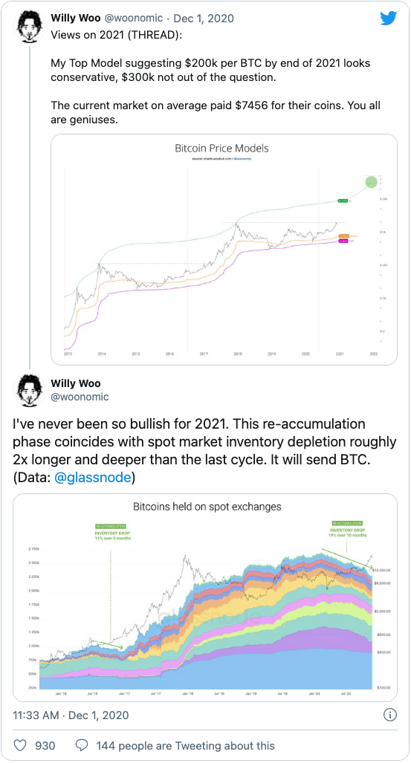
Task: View the Bitcoins held on spot exchanges chart
Action: pos(205,597)
